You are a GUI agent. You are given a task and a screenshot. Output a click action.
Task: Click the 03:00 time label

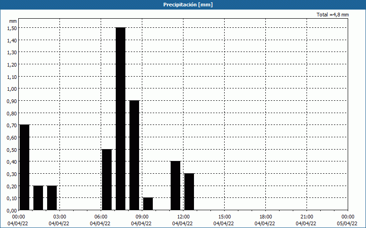60,217
